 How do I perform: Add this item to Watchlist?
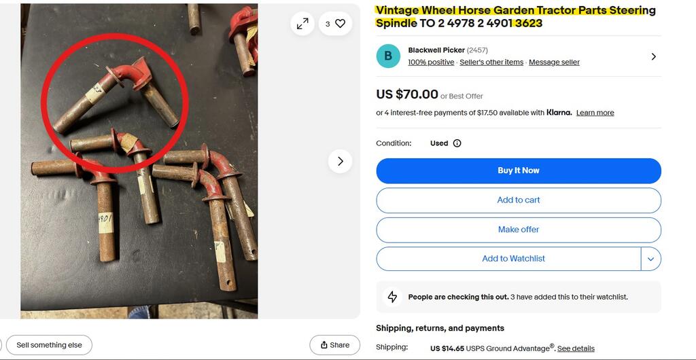pyautogui.click(x=508, y=259)
